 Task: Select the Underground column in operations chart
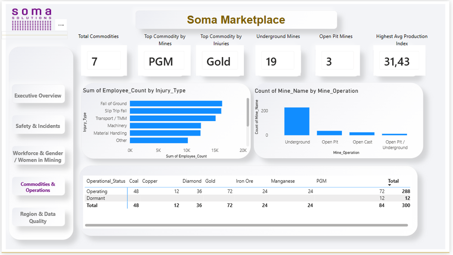click(x=297, y=121)
